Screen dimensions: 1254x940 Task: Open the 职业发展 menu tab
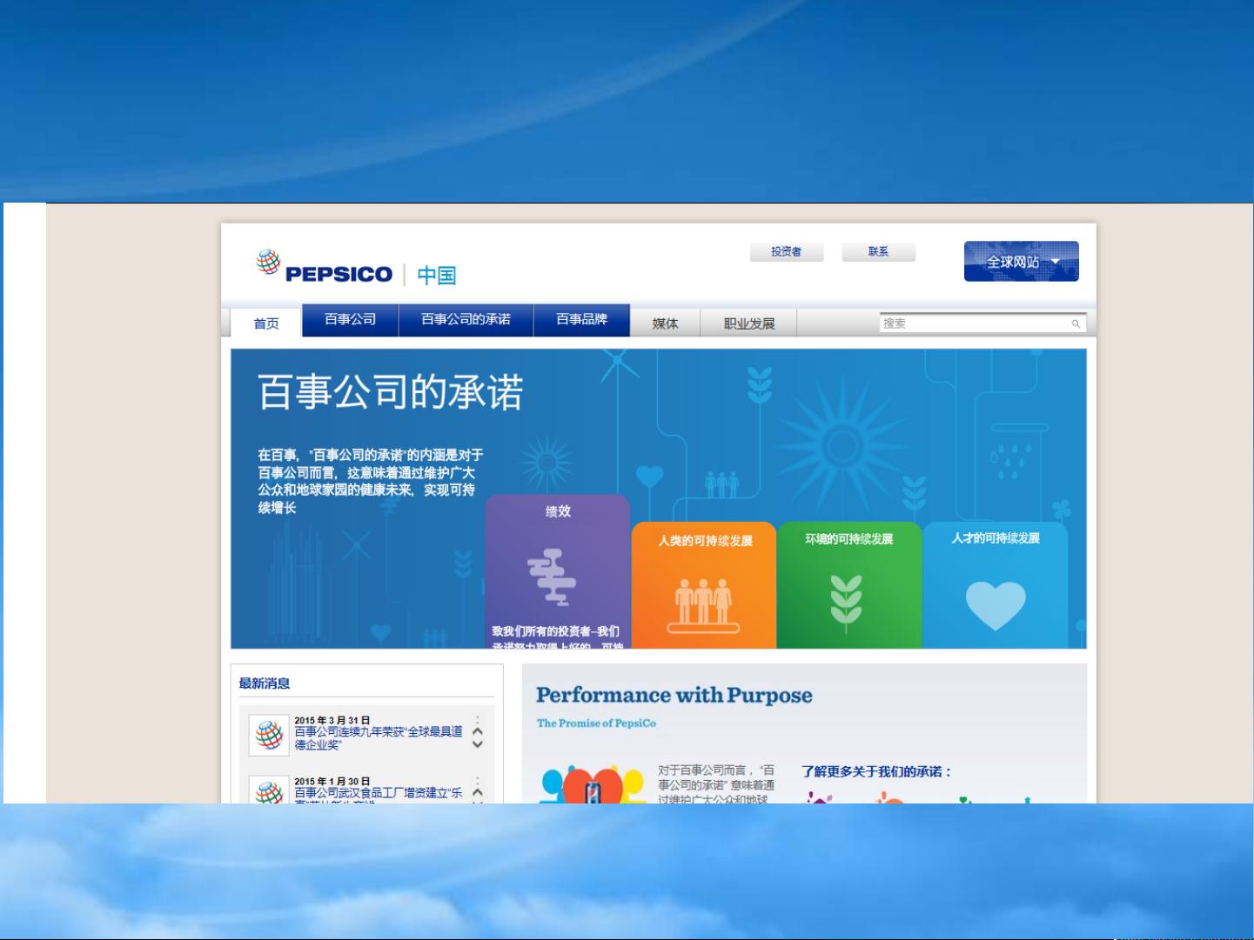pyautogui.click(x=748, y=323)
